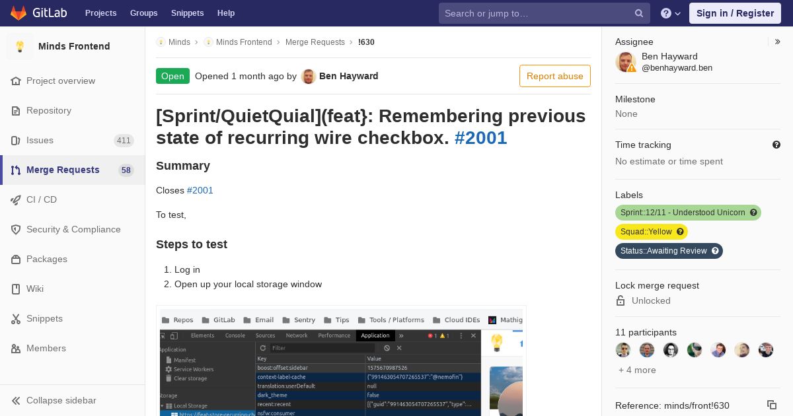
Task: Open Minds Frontend sidebar title link
Action: (74, 46)
